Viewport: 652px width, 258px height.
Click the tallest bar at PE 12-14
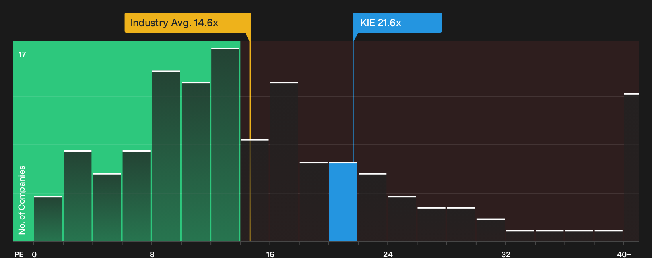[225, 145]
